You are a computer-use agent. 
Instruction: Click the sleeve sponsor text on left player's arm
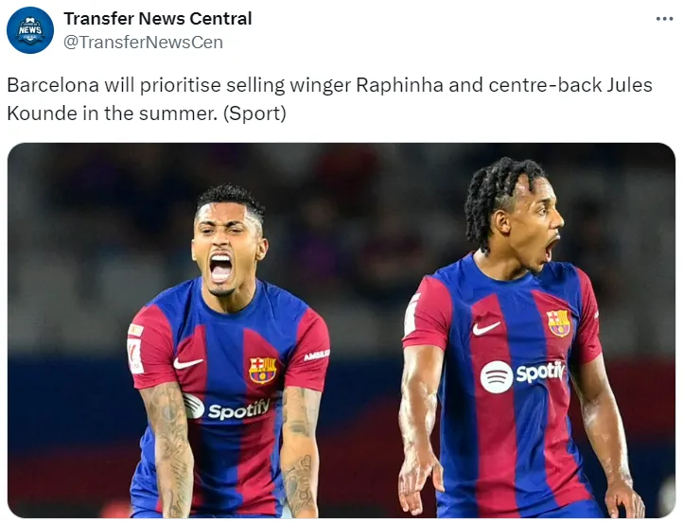tap(317, 356)
